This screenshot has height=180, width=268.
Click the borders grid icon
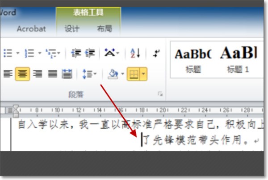[133, 74]
